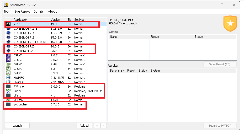Select the CINEBENCH R20 entry
This screenshot has width=244, height=134.
[24, 46]
